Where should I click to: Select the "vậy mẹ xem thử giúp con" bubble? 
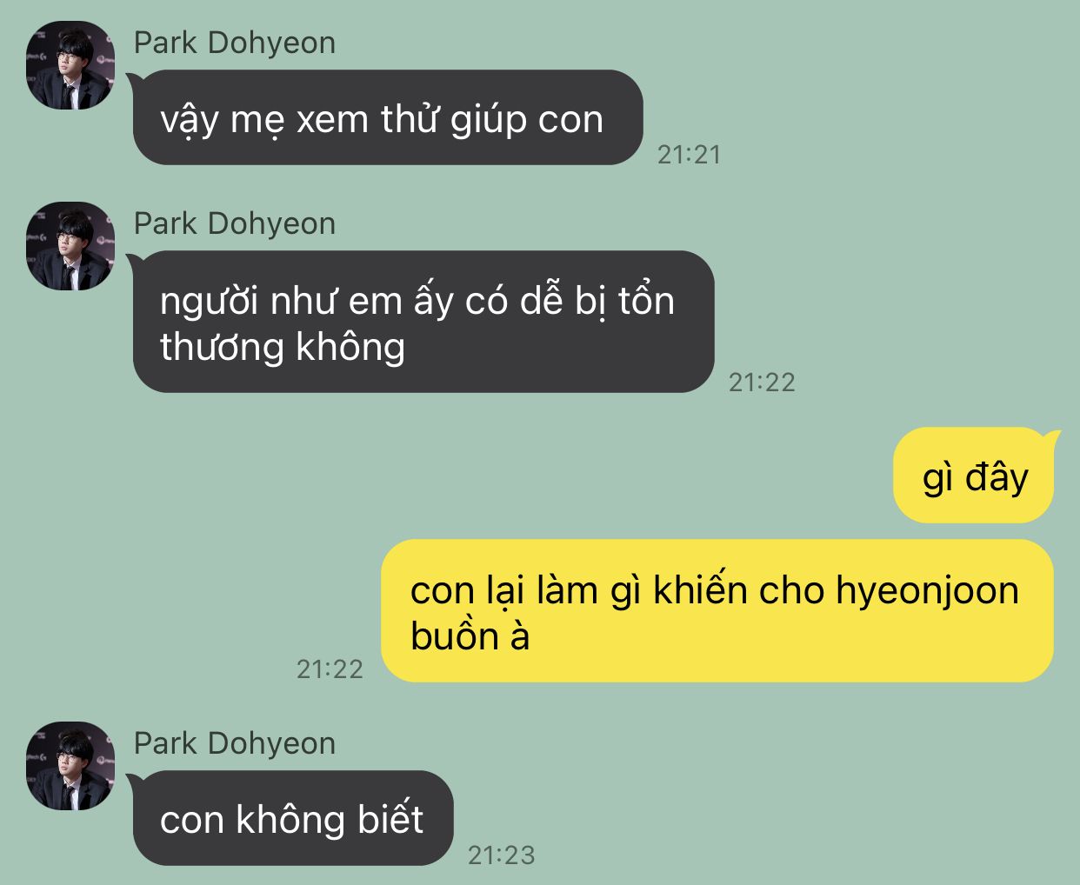point(388,117)
